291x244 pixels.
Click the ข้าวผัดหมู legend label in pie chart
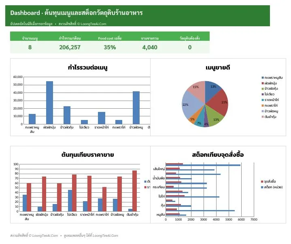271,111
